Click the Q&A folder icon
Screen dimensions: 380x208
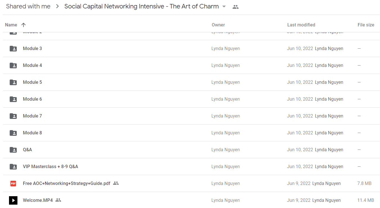point(13,150)
